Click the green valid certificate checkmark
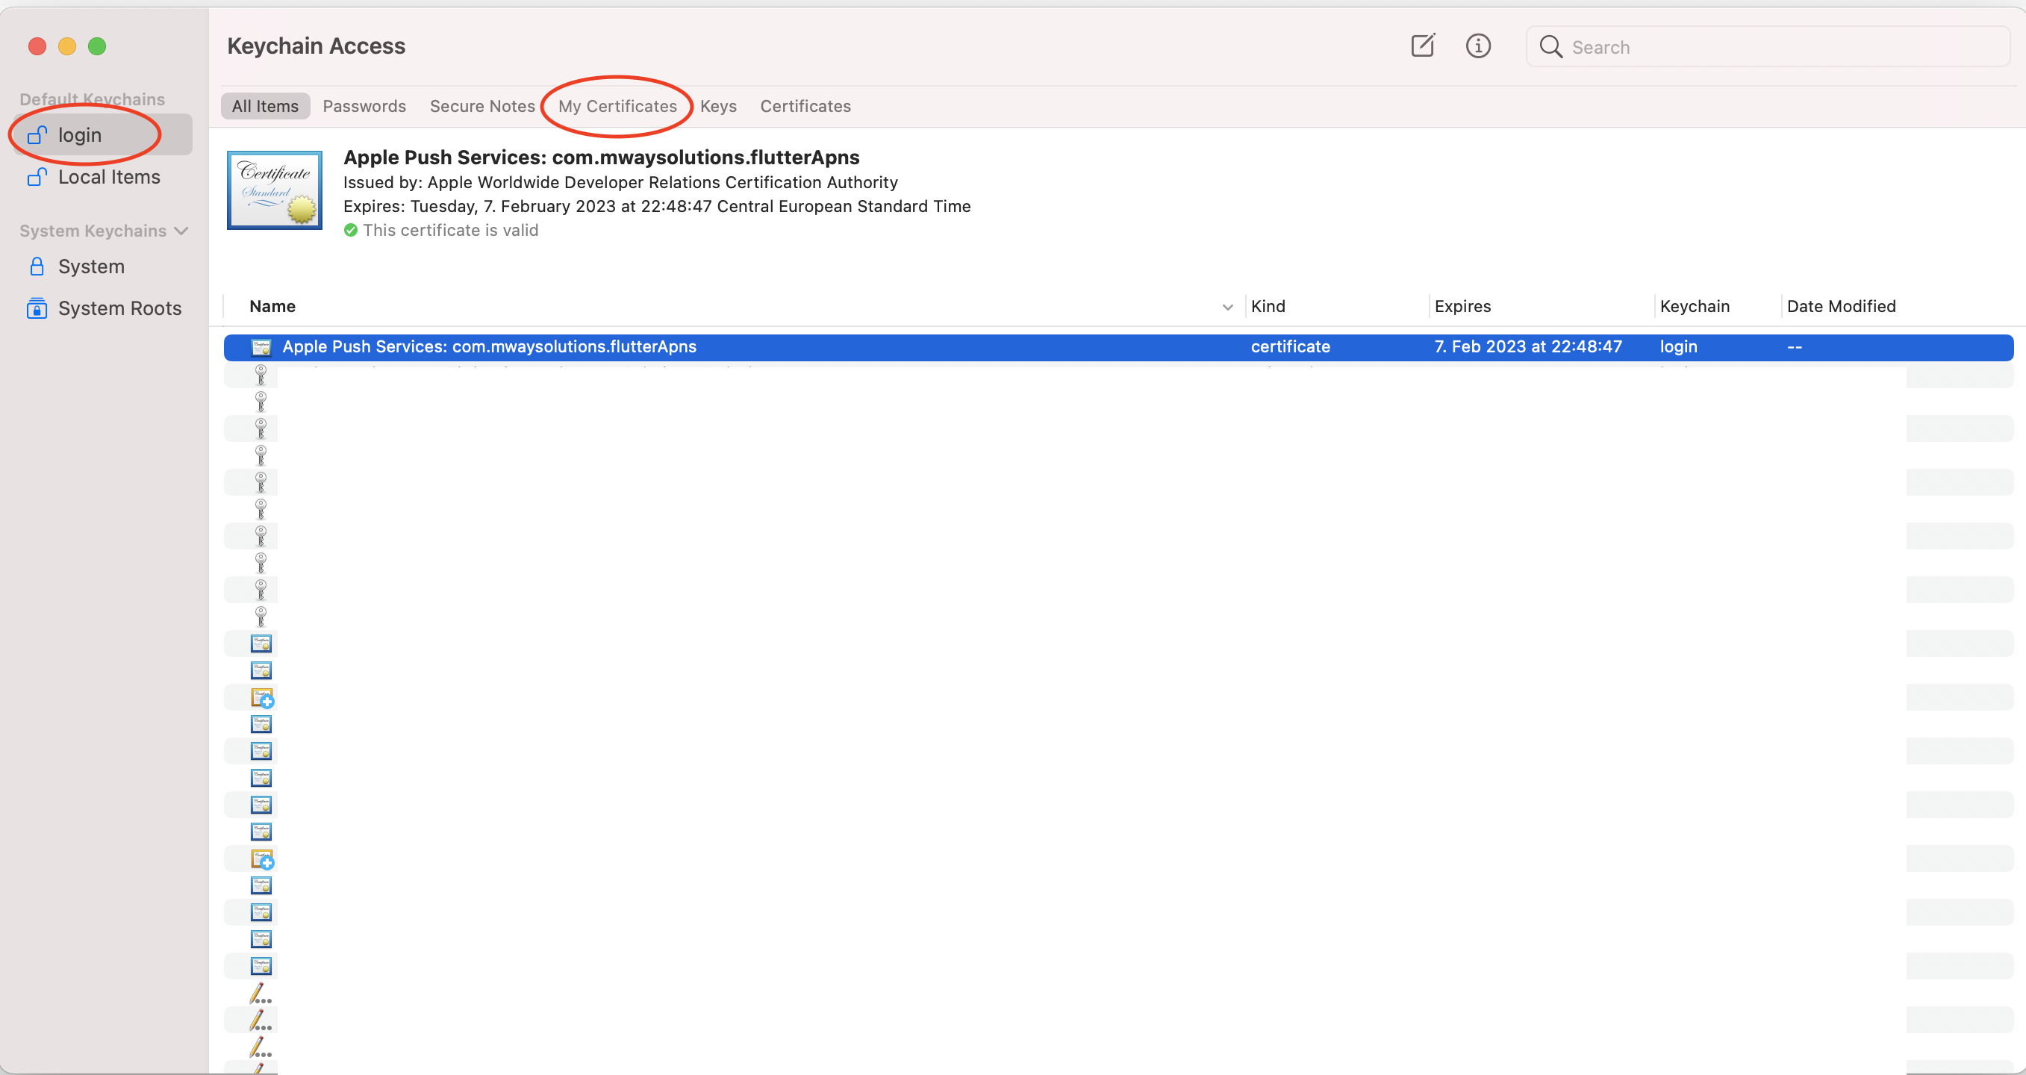This screenshot has height=1075, width=2026. coord(351,231)
